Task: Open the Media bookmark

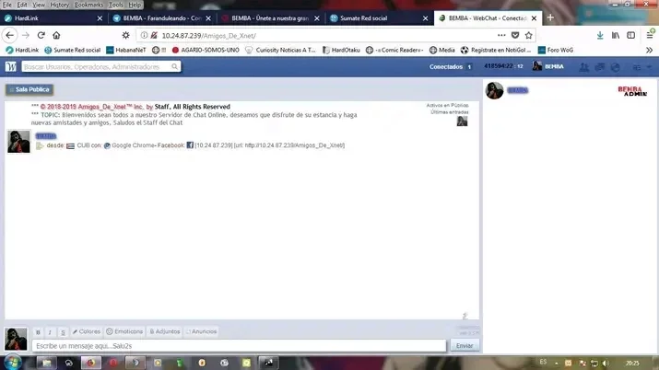Action: pos(442,50)
